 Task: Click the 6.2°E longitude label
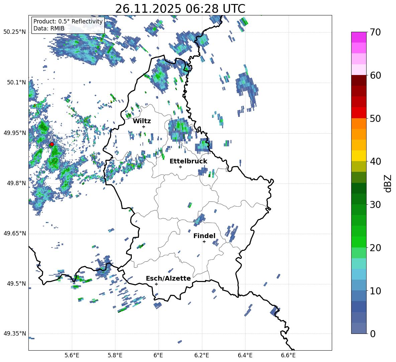[x=202, y=355]
